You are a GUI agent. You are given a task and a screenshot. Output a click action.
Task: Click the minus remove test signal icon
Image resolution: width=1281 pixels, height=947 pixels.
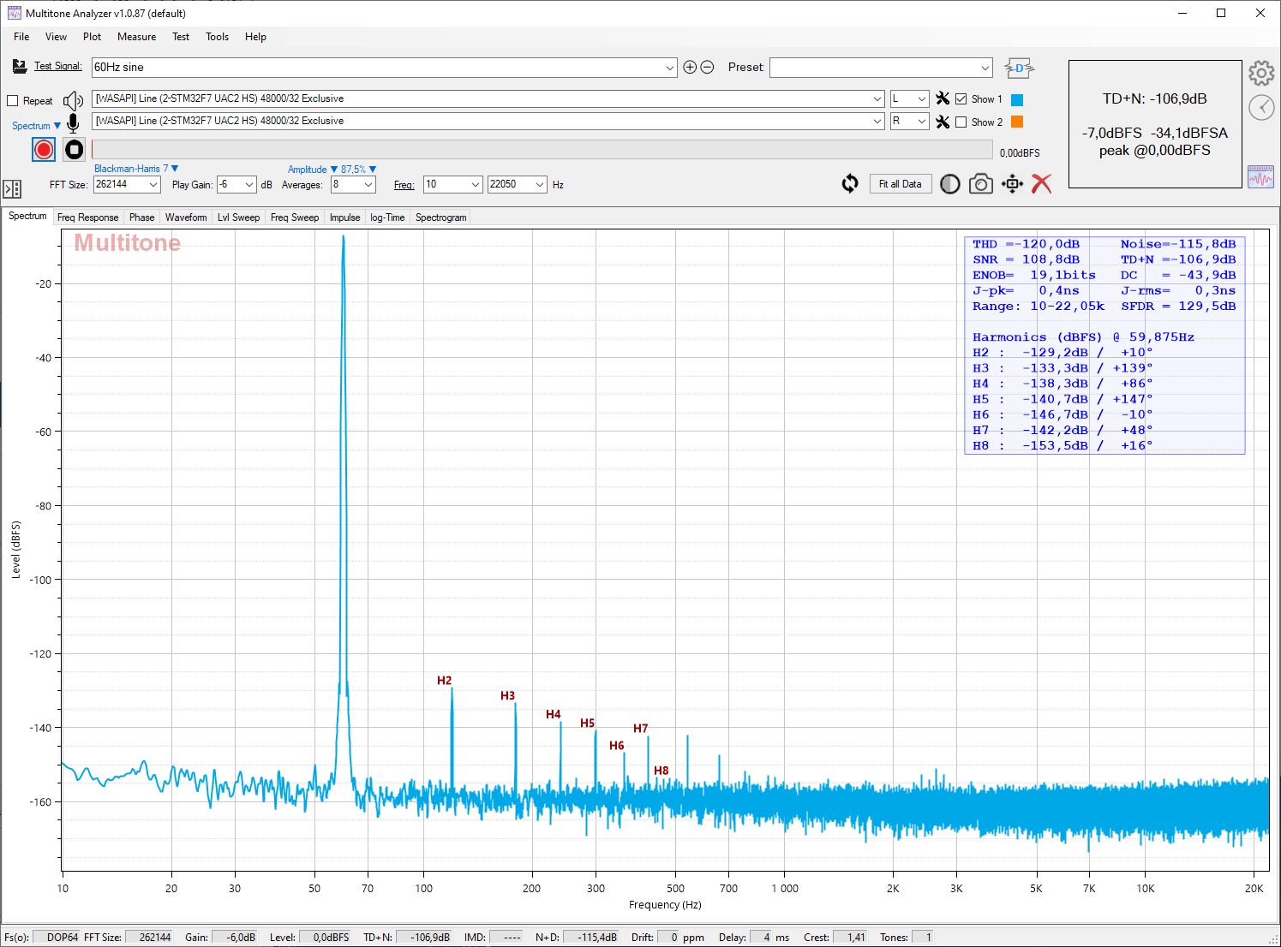(707, 67)
